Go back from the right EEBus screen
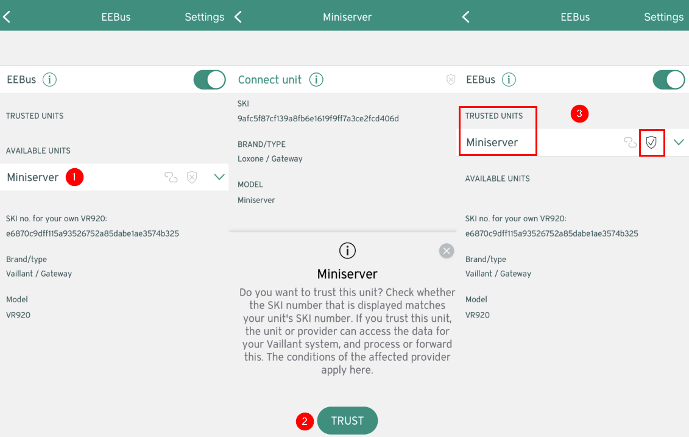The width and height of the screenshot is (689, 437). [x=466, y=17]
